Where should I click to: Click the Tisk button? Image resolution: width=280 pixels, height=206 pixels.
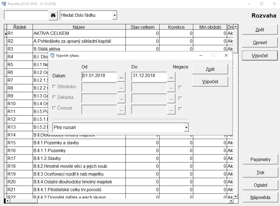pos(260,173)
